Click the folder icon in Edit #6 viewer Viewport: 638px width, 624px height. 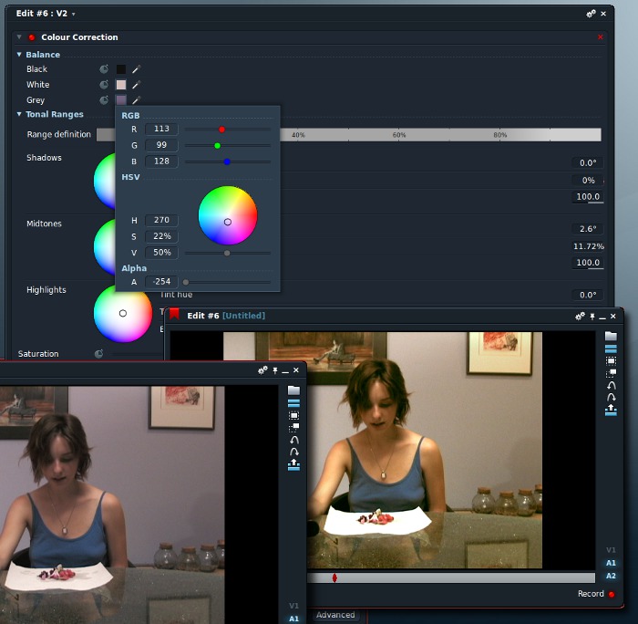coord(611,336)
